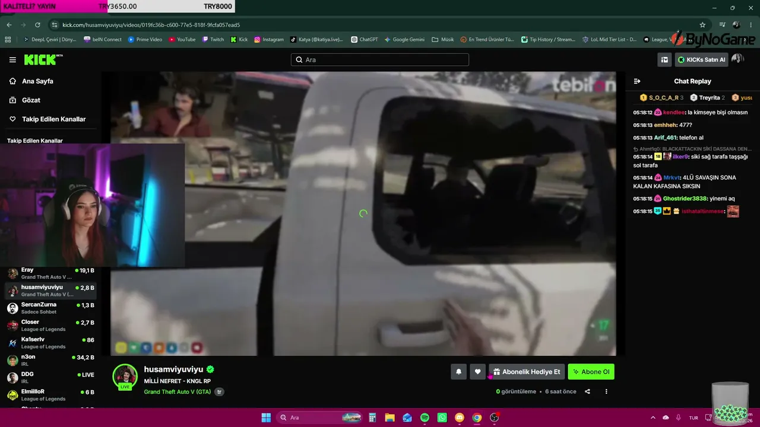Click Abonelik Hediye Et button

point(527,372)
